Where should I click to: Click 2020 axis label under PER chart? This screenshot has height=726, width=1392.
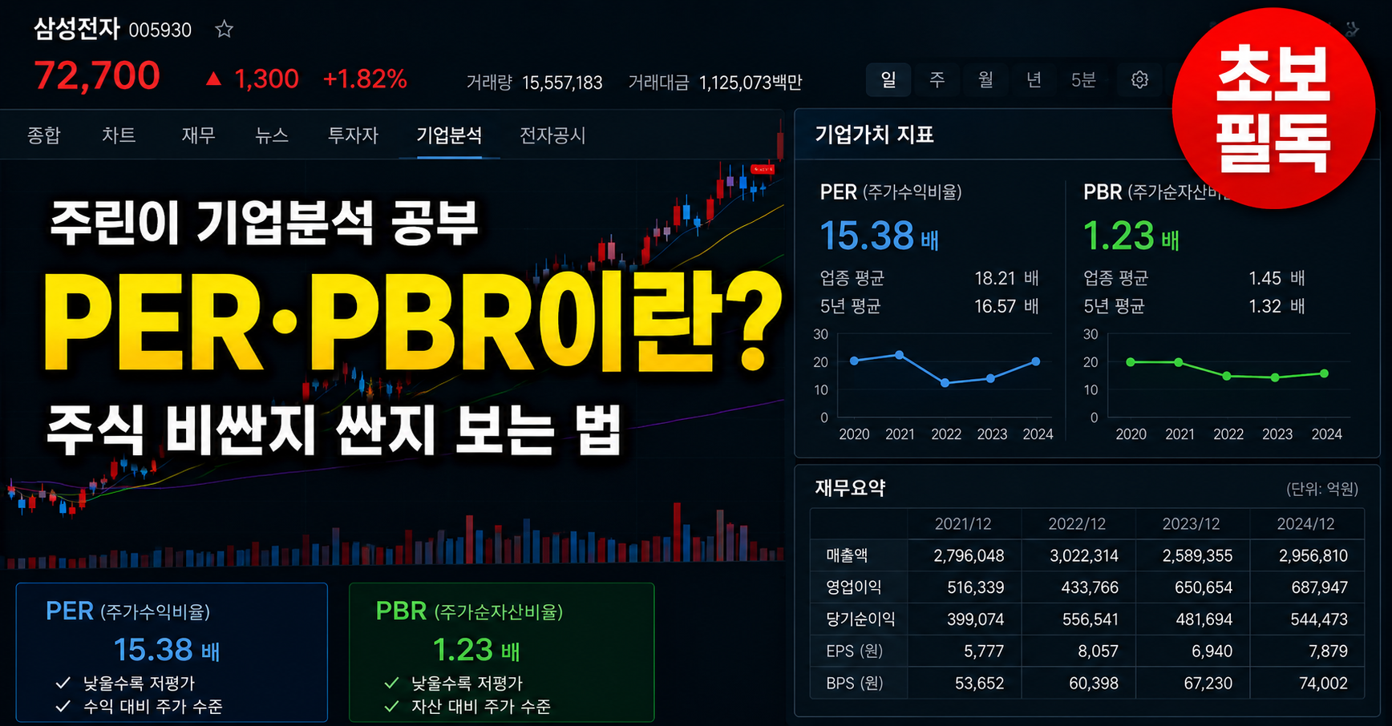coord(854,434)
